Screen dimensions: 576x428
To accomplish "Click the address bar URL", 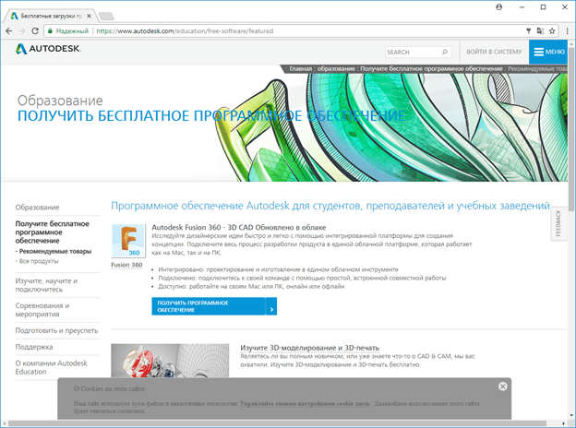I will [x=185, y=31].
